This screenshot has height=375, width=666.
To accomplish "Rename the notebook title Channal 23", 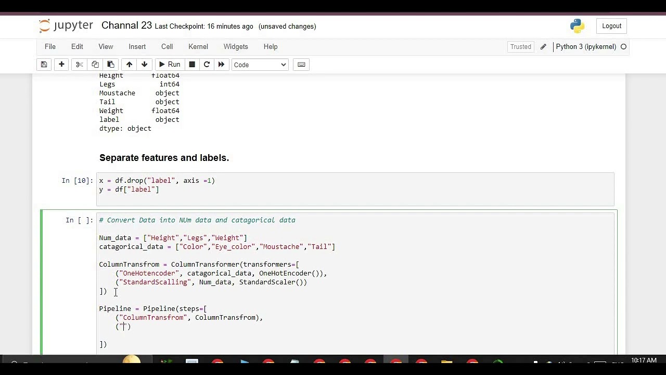I will click(126, 26).
